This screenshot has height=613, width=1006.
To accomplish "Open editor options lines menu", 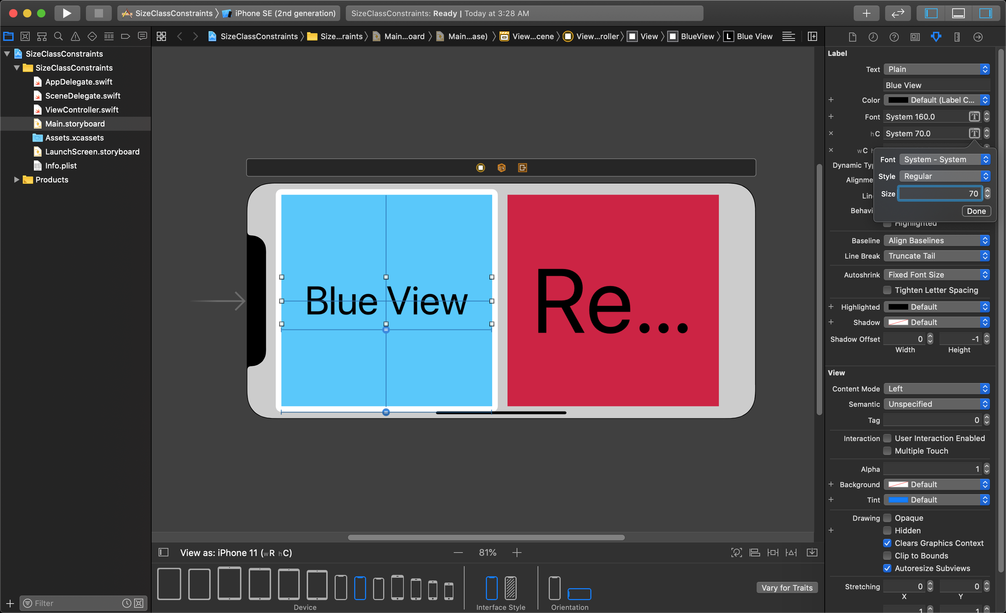I will pos(788,36).
